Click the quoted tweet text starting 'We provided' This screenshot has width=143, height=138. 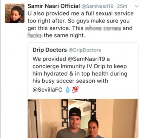click(x=80, y=74)
